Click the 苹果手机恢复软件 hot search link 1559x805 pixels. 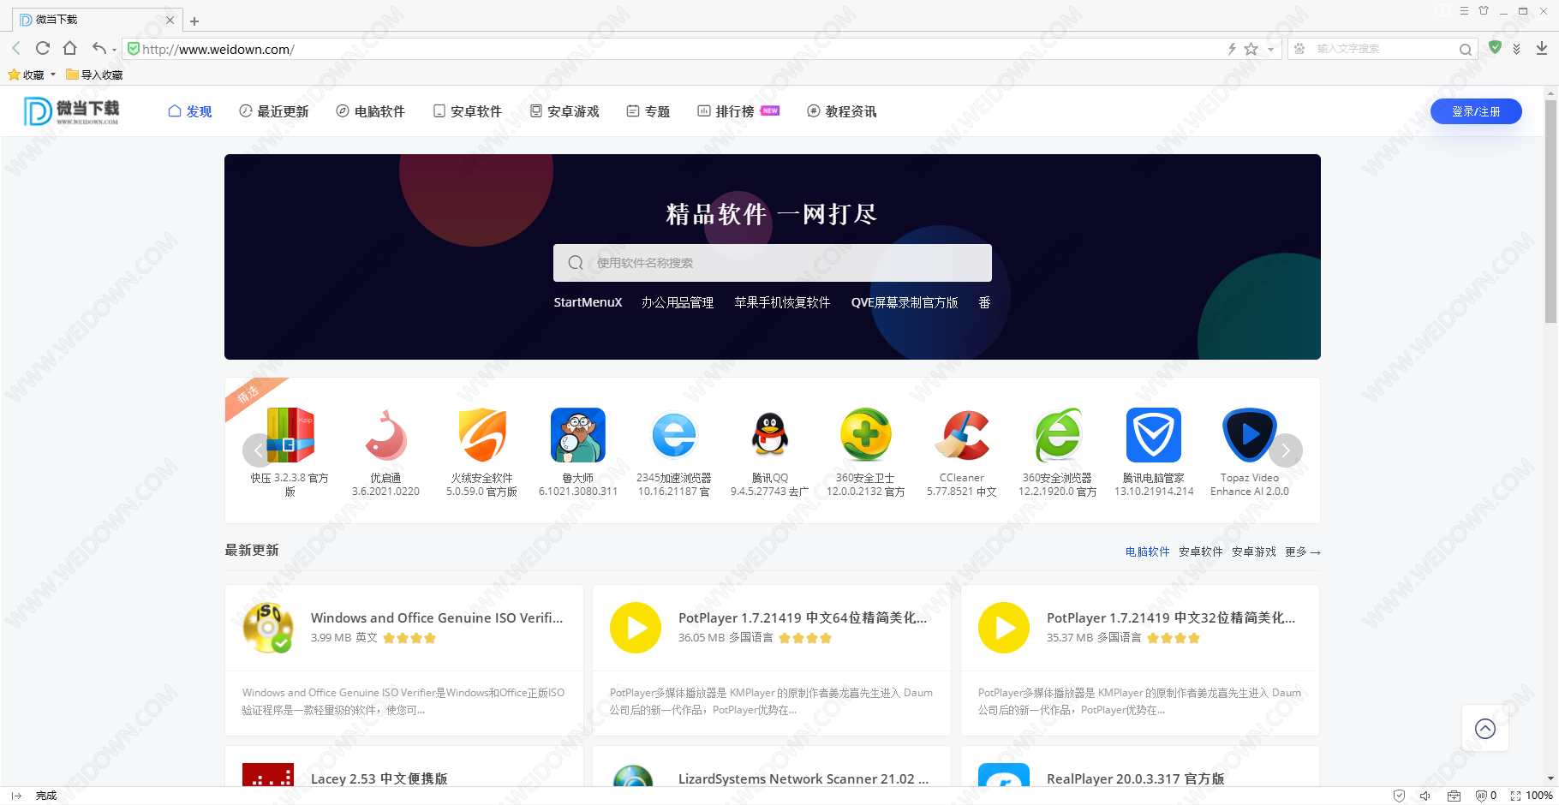tap(782, 302)
